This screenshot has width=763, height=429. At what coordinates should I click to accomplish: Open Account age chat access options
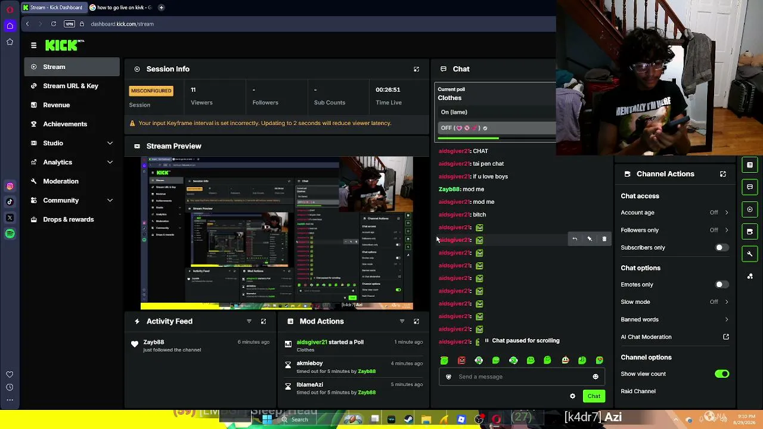click(675, 213)
